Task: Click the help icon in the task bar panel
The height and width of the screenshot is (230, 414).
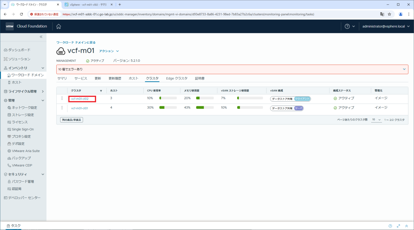Action: (x=390, y=226)
